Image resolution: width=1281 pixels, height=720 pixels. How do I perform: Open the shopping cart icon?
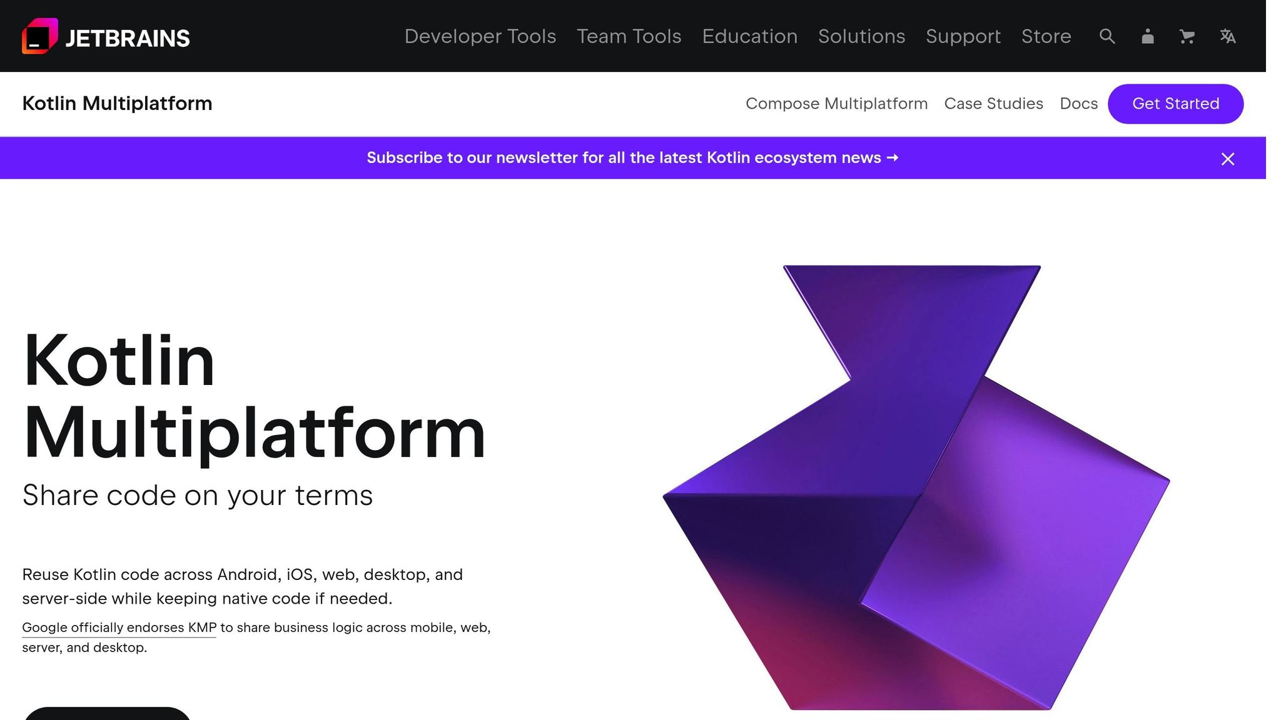coord(1187,37)
